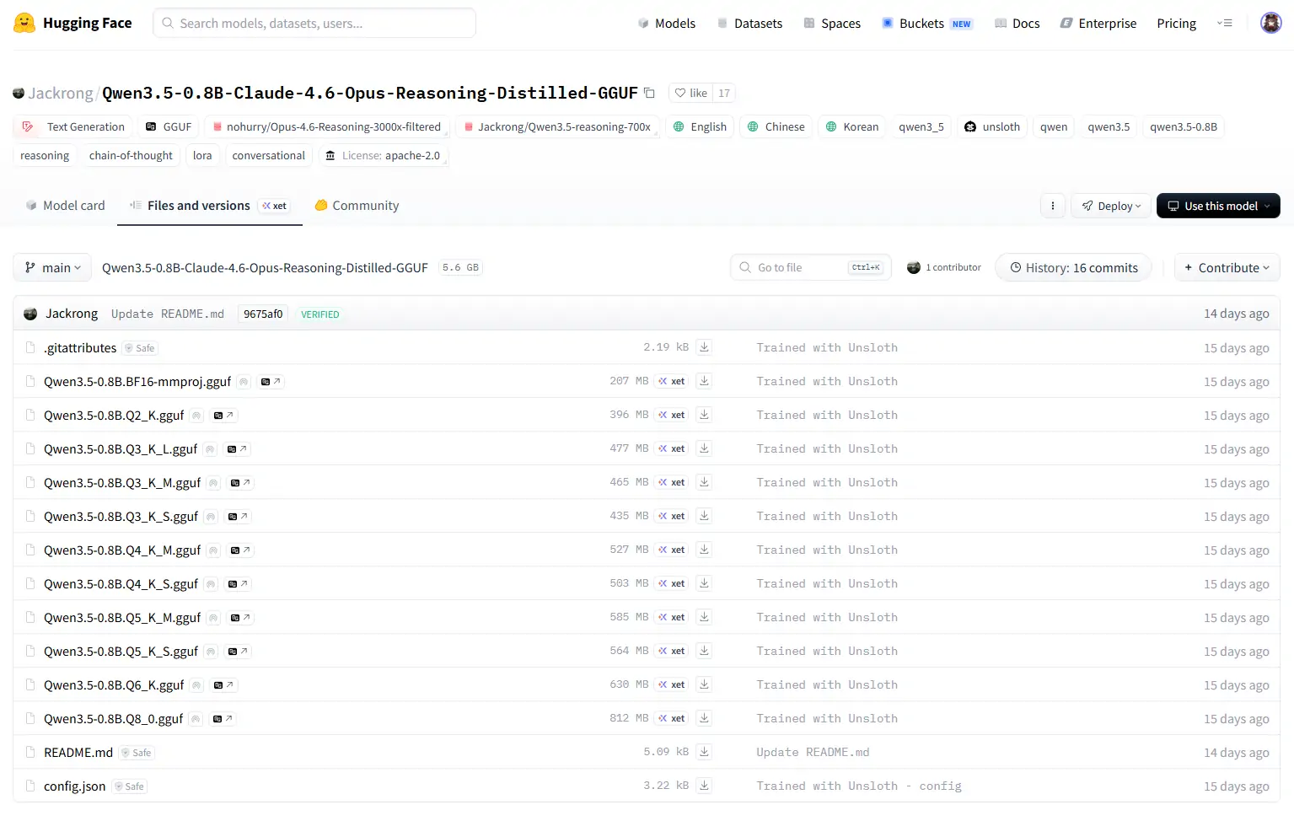Open the Deploy dropdown
This screenshot has width=1294, height=821.
click(1110, 206)
